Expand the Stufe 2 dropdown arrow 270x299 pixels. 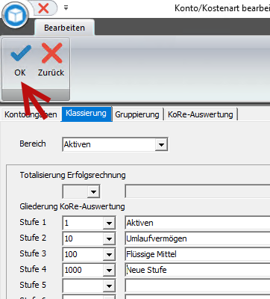109,238
